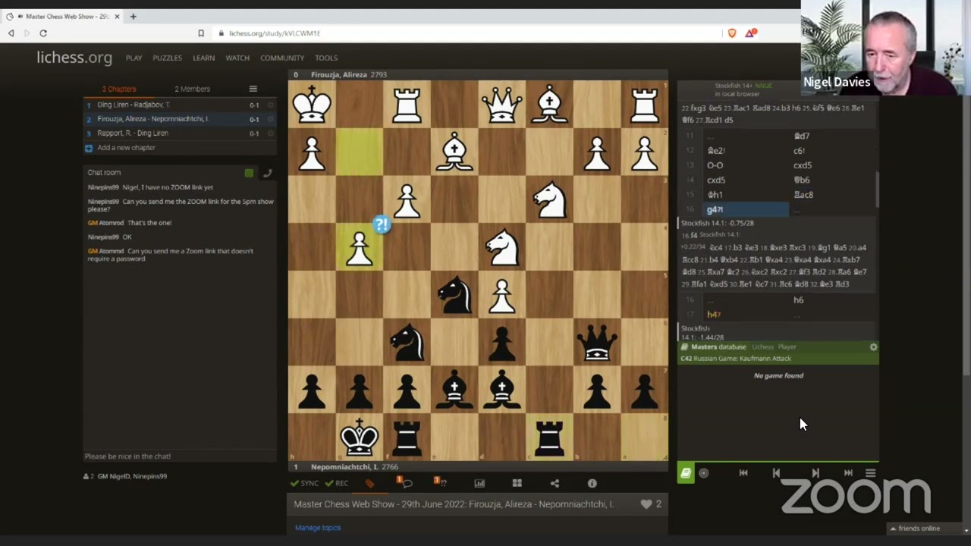The width and height of the screenshot is (971, 546).
Task: Open opening explorer settings gear
Action: pyautogui.click(x=873, y=347)
